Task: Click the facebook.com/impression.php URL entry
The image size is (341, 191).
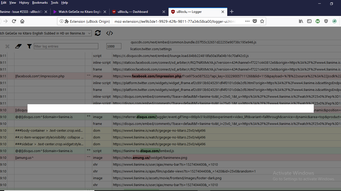Action: (227, 76)
